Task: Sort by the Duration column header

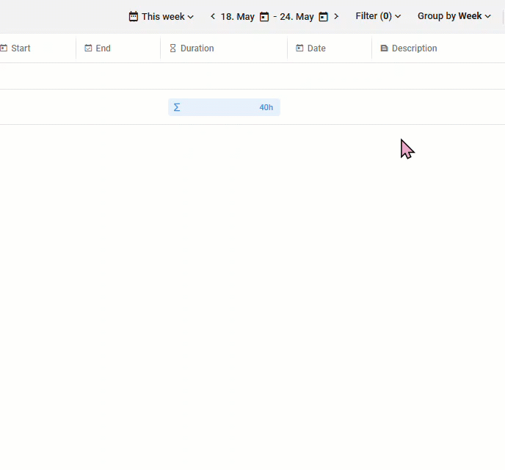Action: point(197,48)
